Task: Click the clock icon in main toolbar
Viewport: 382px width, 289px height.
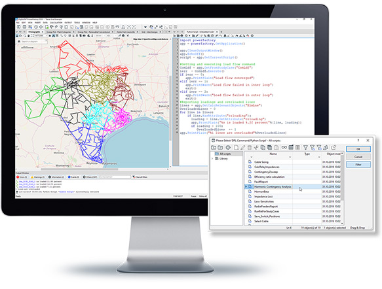Action: (36, 27)
